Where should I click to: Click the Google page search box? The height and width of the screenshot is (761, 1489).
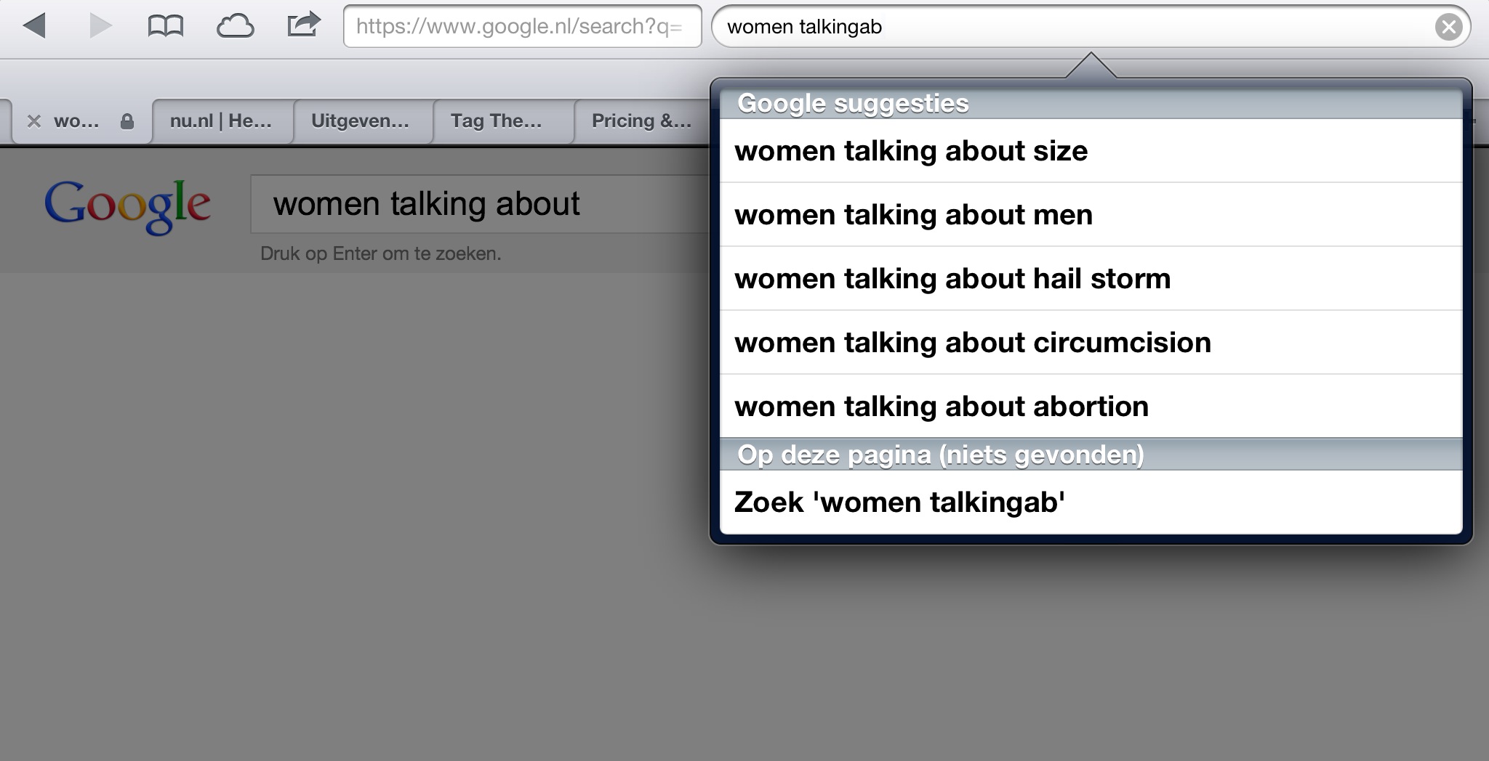(480, 204)
